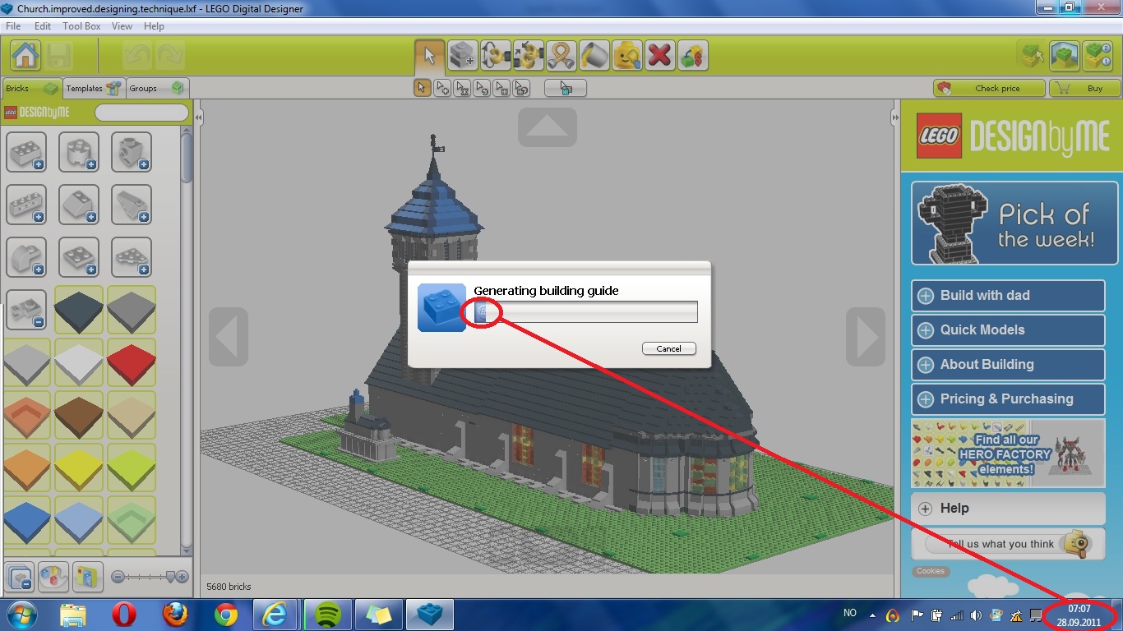Rotate the camera view upward
The height and width of the screenshot is (631, 1123).
click(x=548, y=127)
